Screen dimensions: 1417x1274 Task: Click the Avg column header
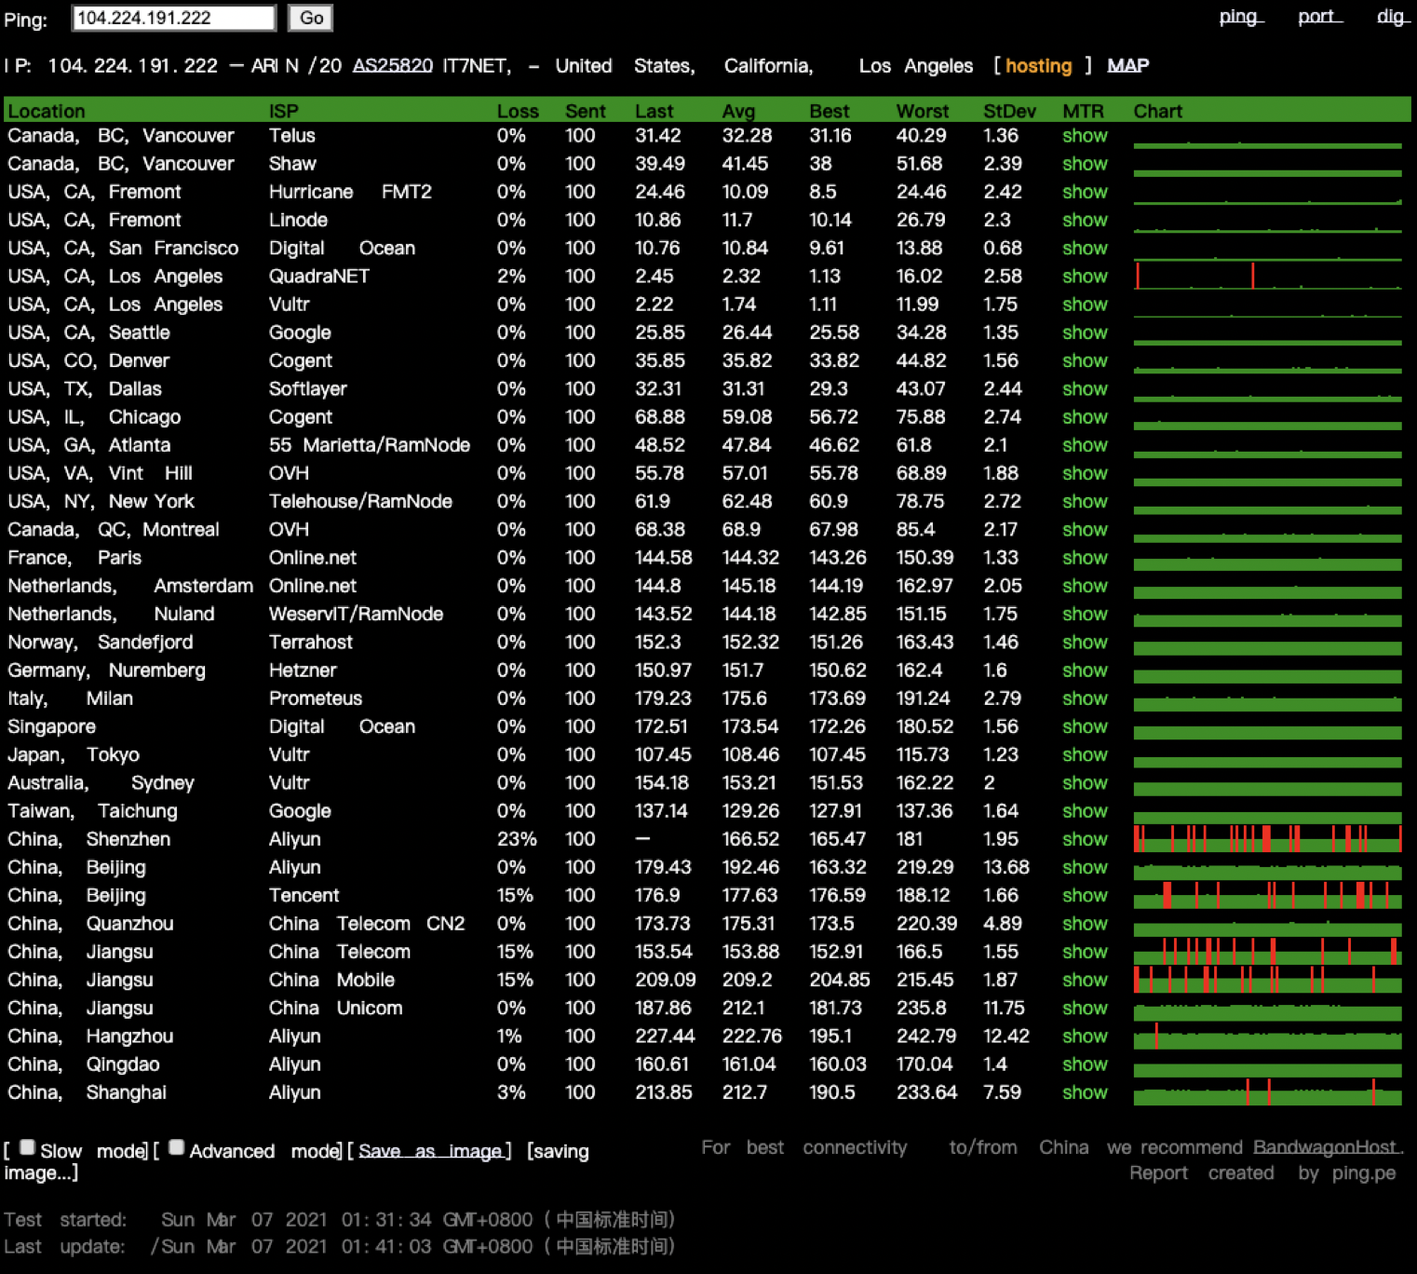point(738,112)
